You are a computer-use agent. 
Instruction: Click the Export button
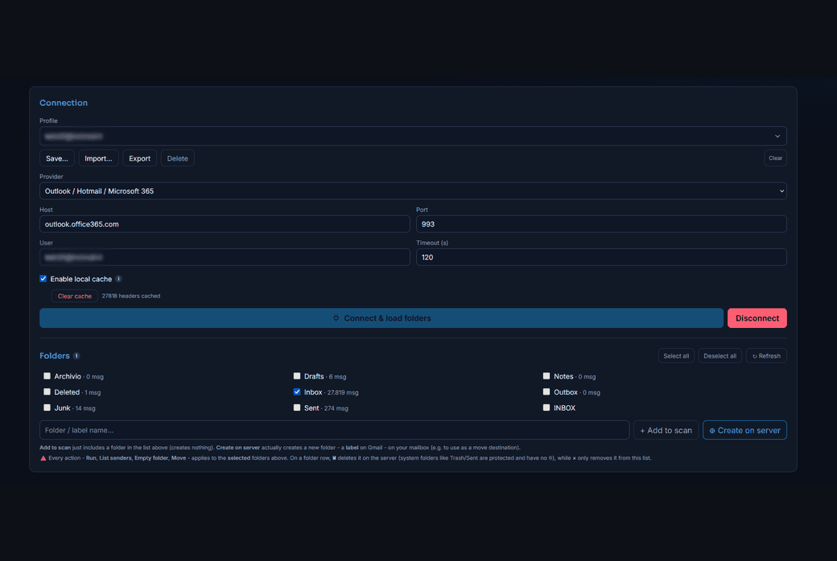[x=139, y=158]
